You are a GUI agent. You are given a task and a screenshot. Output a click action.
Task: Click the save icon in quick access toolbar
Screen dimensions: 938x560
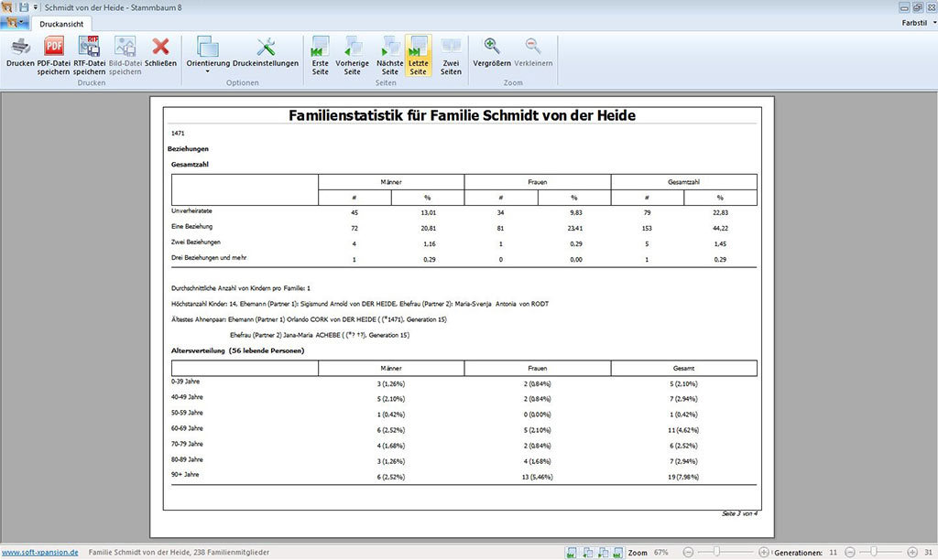click(24, 7)
